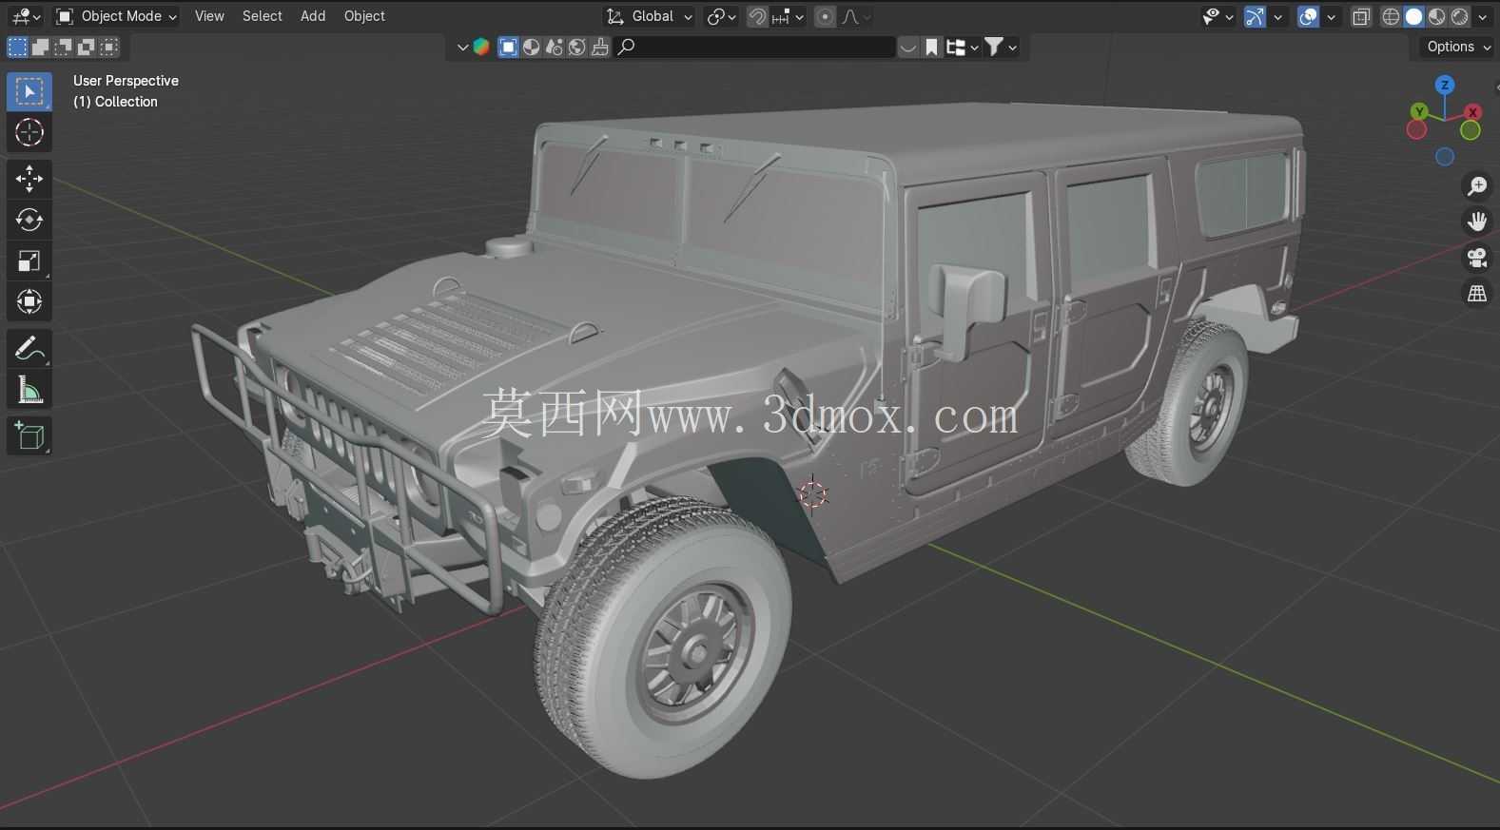Switch to wireframe viewport shading
This screenshot has width=1500, height=830.
click(1391, 16)
